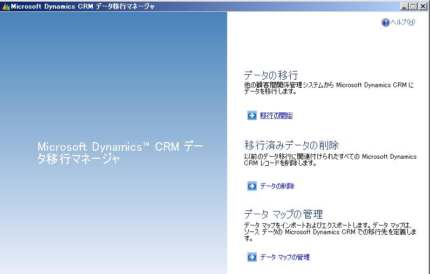Open the データ マップの管理 link

point(285,257)
